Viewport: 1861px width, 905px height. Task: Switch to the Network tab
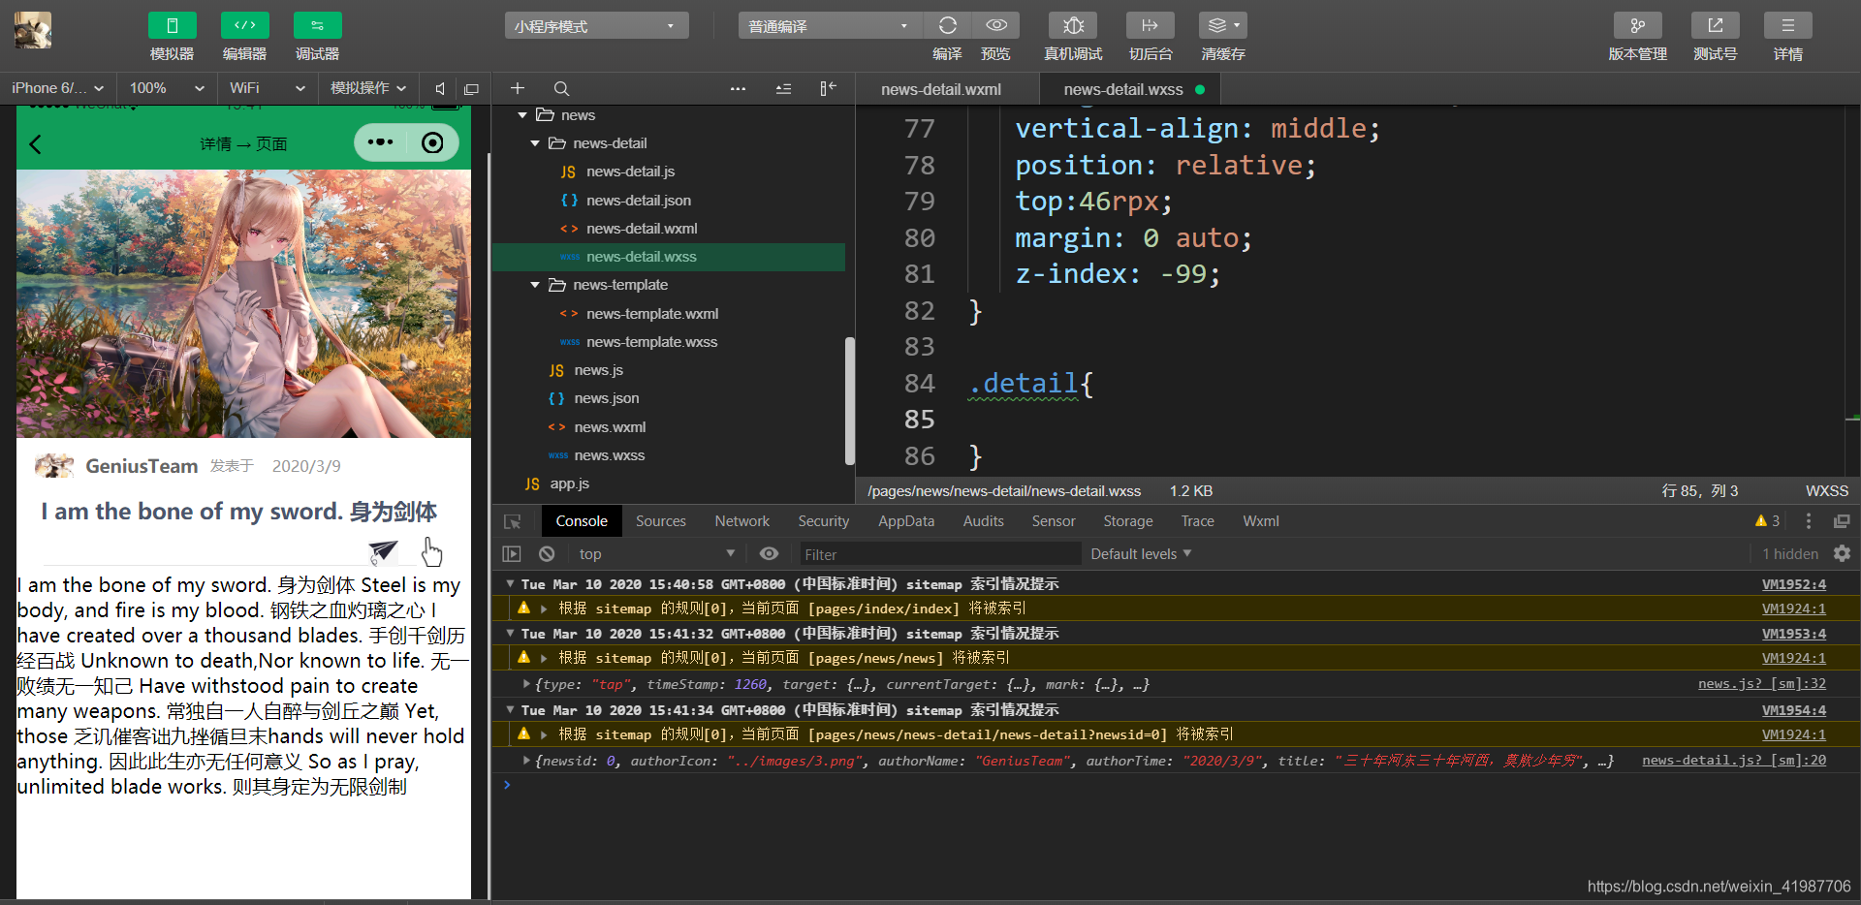pos(742,521)
